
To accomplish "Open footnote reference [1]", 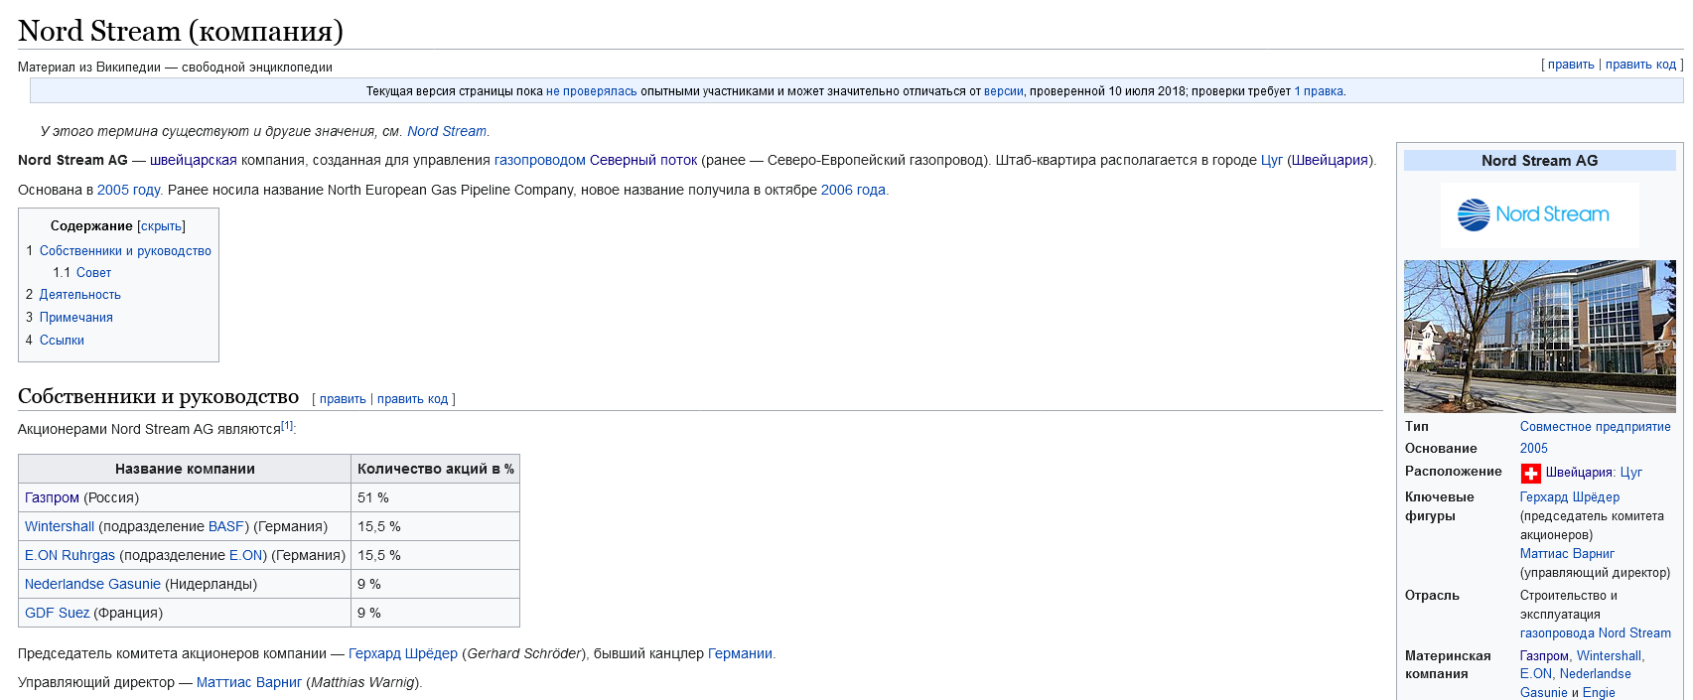I will [x=287, y=425].
